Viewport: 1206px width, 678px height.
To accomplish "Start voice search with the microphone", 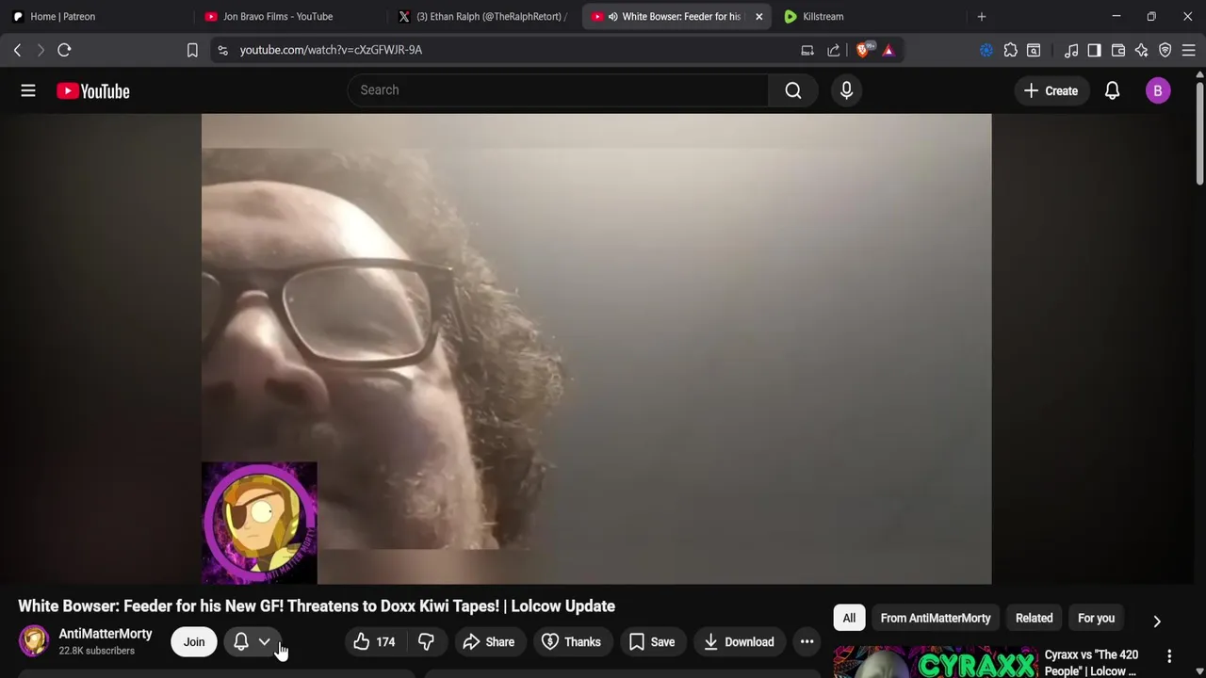I will pos(846,90).
